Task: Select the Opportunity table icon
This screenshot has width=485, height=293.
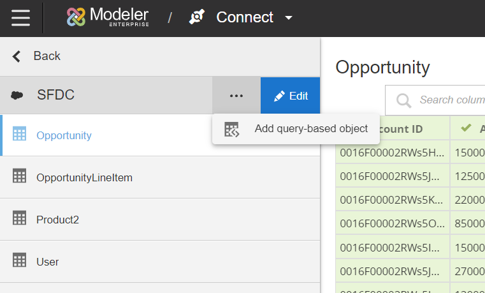Action: (x=20, y=134)
